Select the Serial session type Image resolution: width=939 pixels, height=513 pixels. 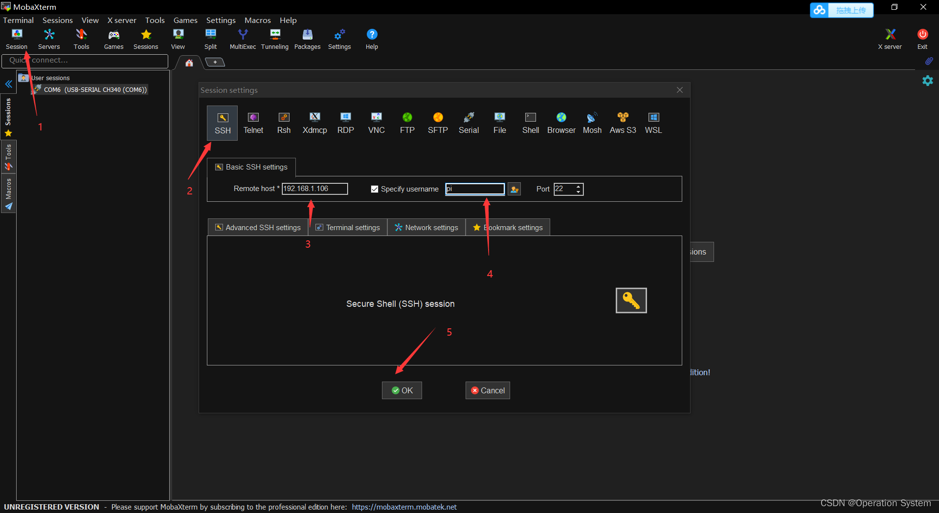469,123
